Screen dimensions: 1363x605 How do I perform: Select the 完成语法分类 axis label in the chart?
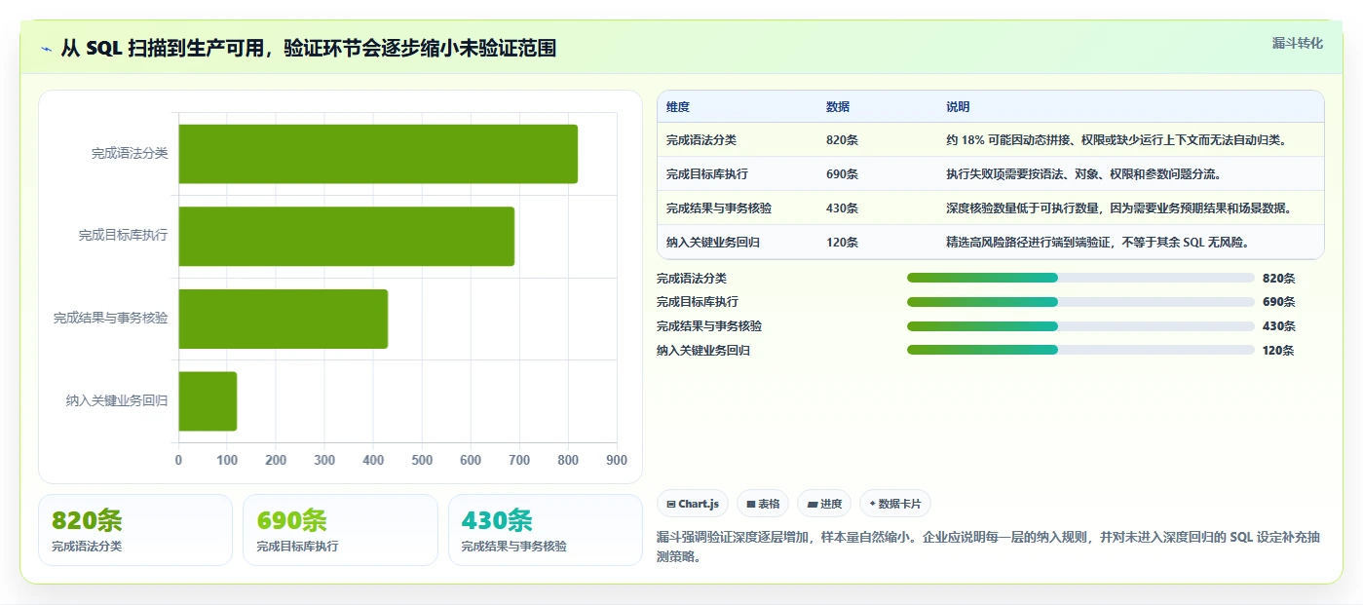pos(130,153)
